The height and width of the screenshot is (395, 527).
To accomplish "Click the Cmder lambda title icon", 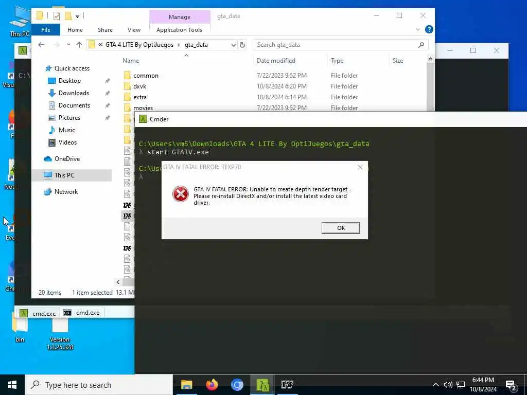I will [x=143, y=119].
